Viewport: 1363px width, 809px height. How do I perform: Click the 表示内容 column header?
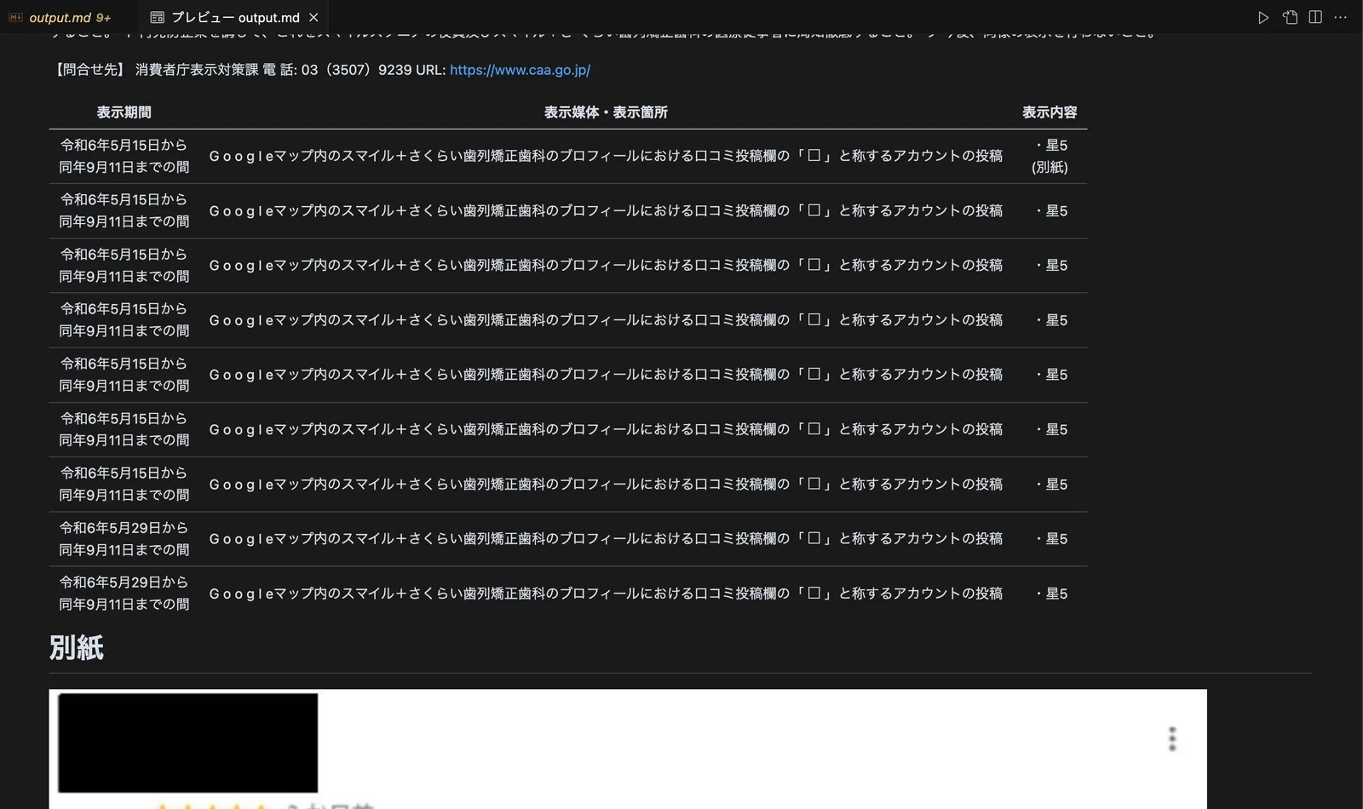pyautogui.click(x=1050, y=112)
